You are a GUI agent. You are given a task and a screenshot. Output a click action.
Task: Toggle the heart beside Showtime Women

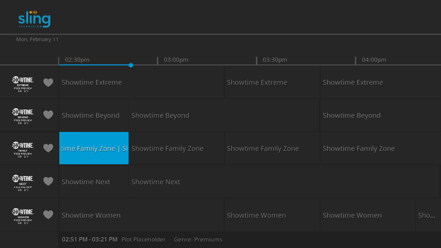point(48,215)
